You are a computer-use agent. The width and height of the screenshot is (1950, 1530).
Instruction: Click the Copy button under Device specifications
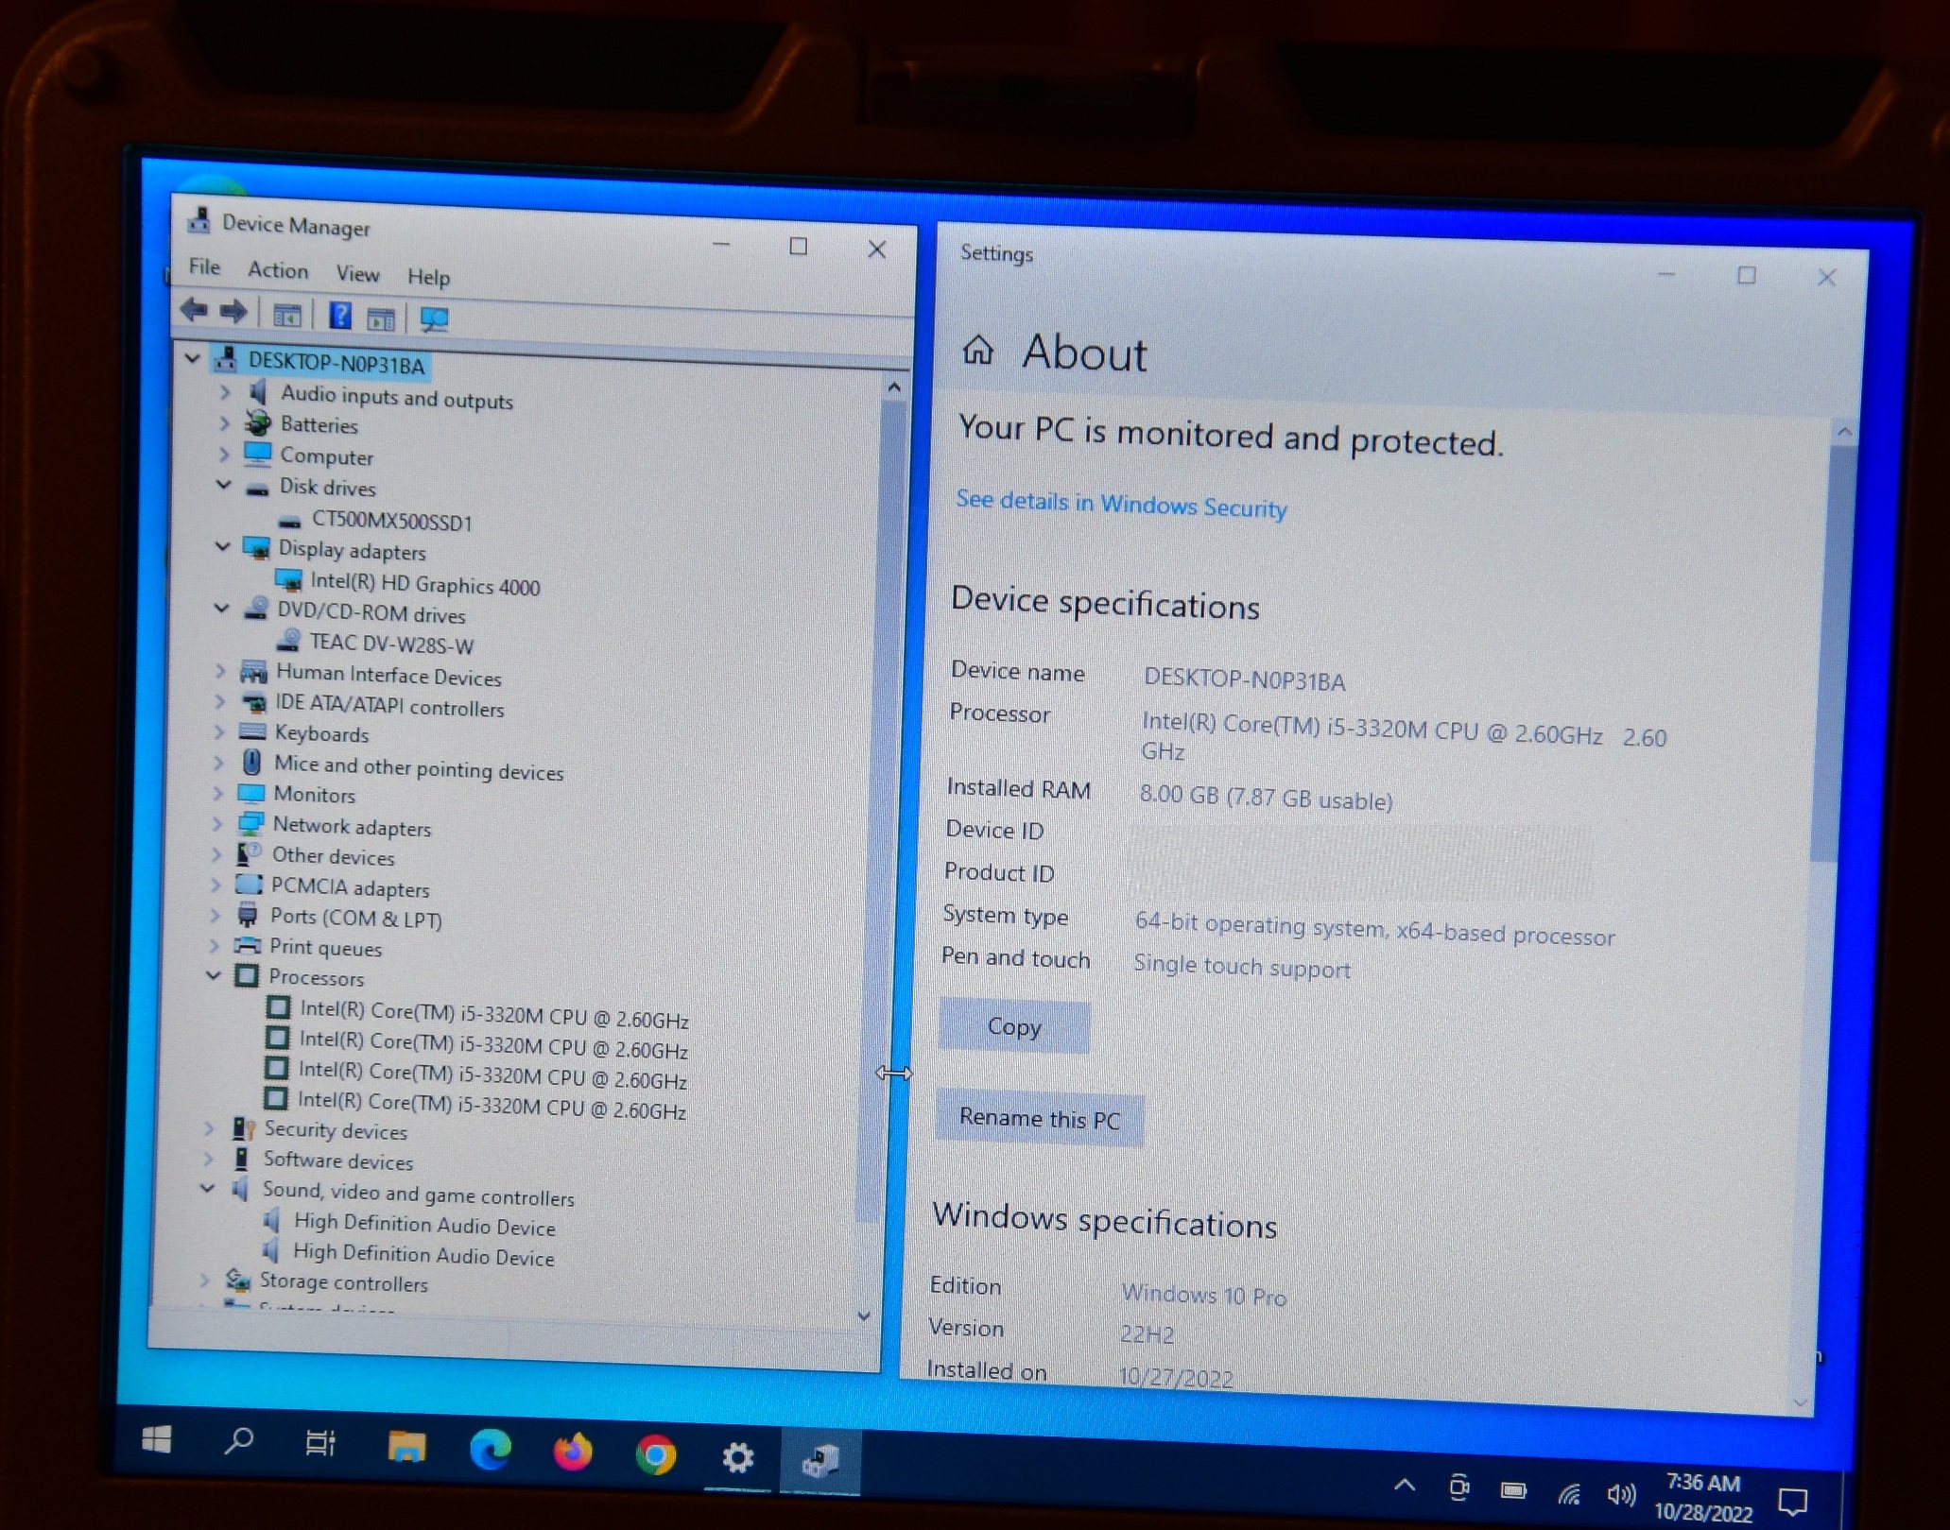click(x=1013, y=1026)
